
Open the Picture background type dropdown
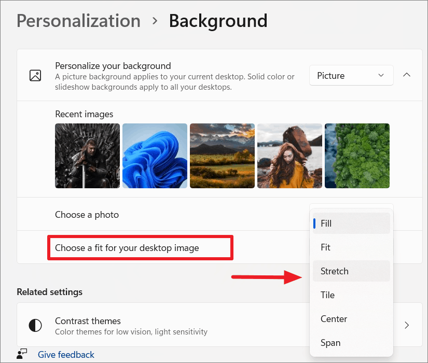pos(351,75)
